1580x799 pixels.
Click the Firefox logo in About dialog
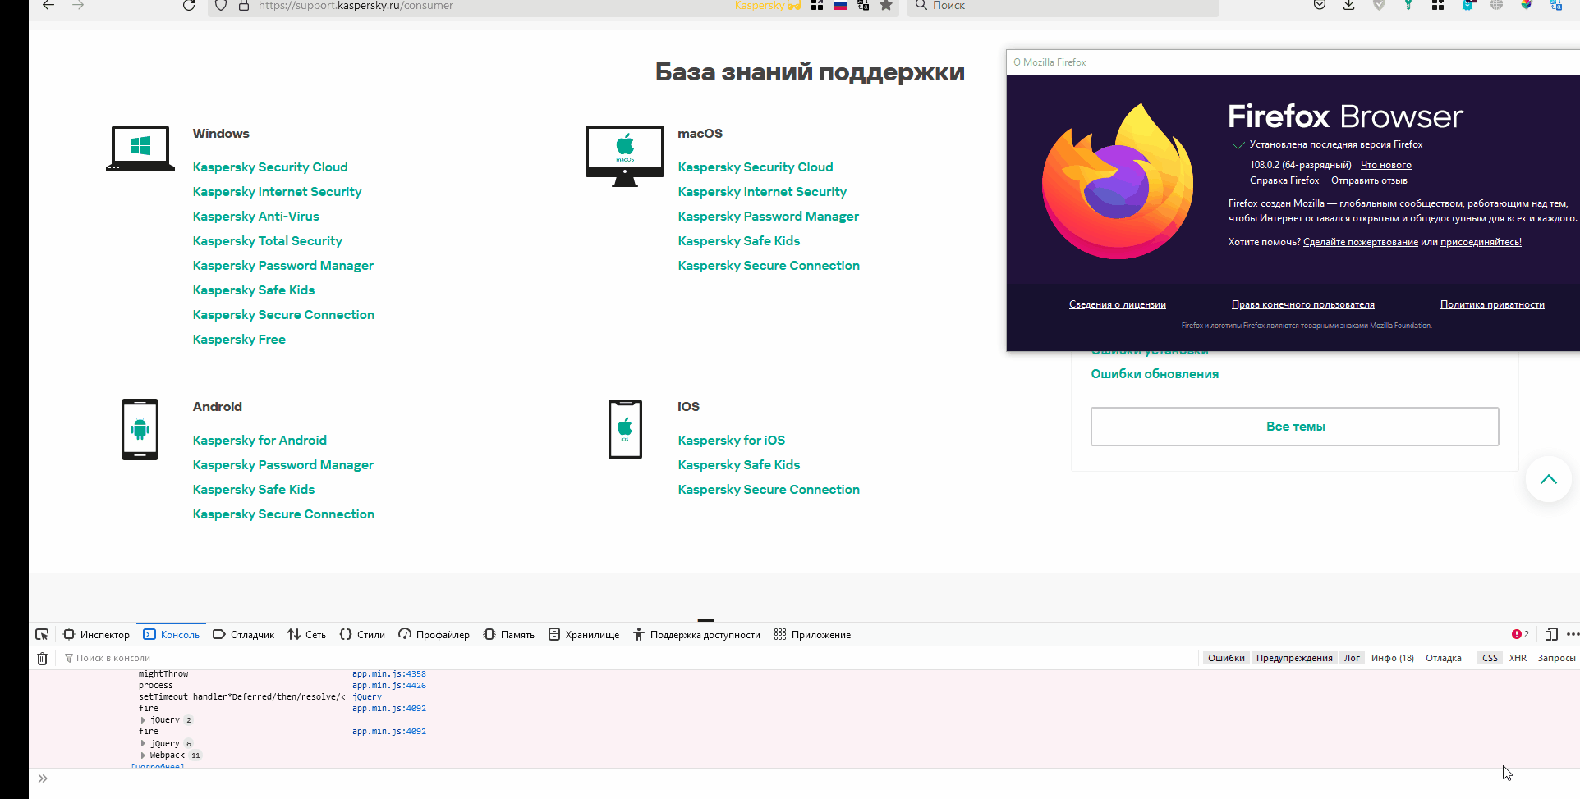(x=1118, y=181)
